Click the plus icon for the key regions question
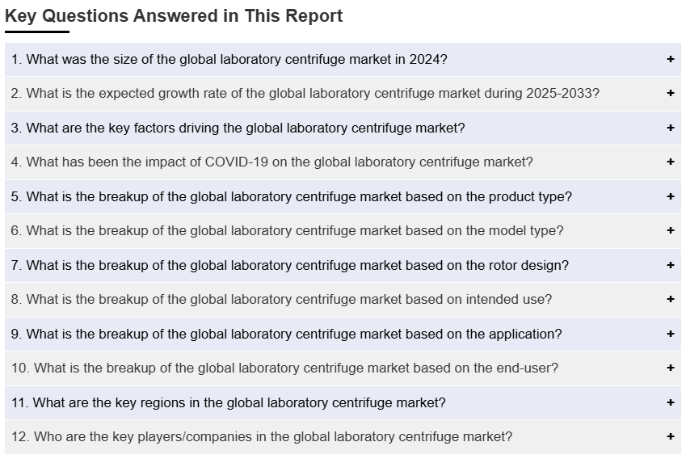The image size is (686, 463). 671,402
